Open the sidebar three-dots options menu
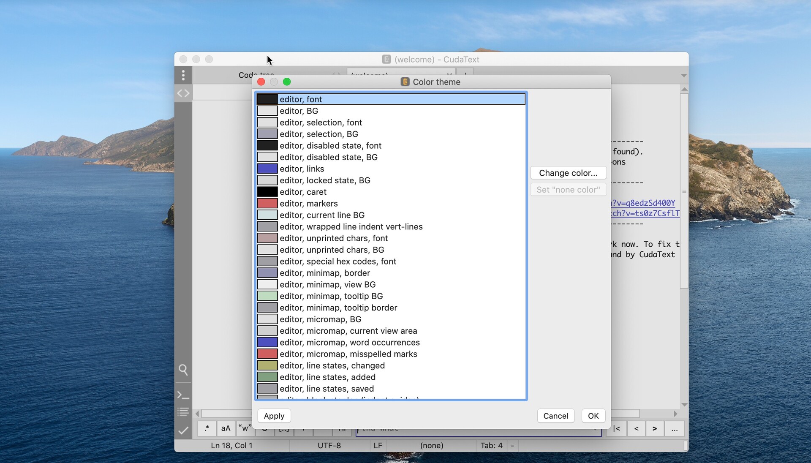 click(x=183, y=75)
